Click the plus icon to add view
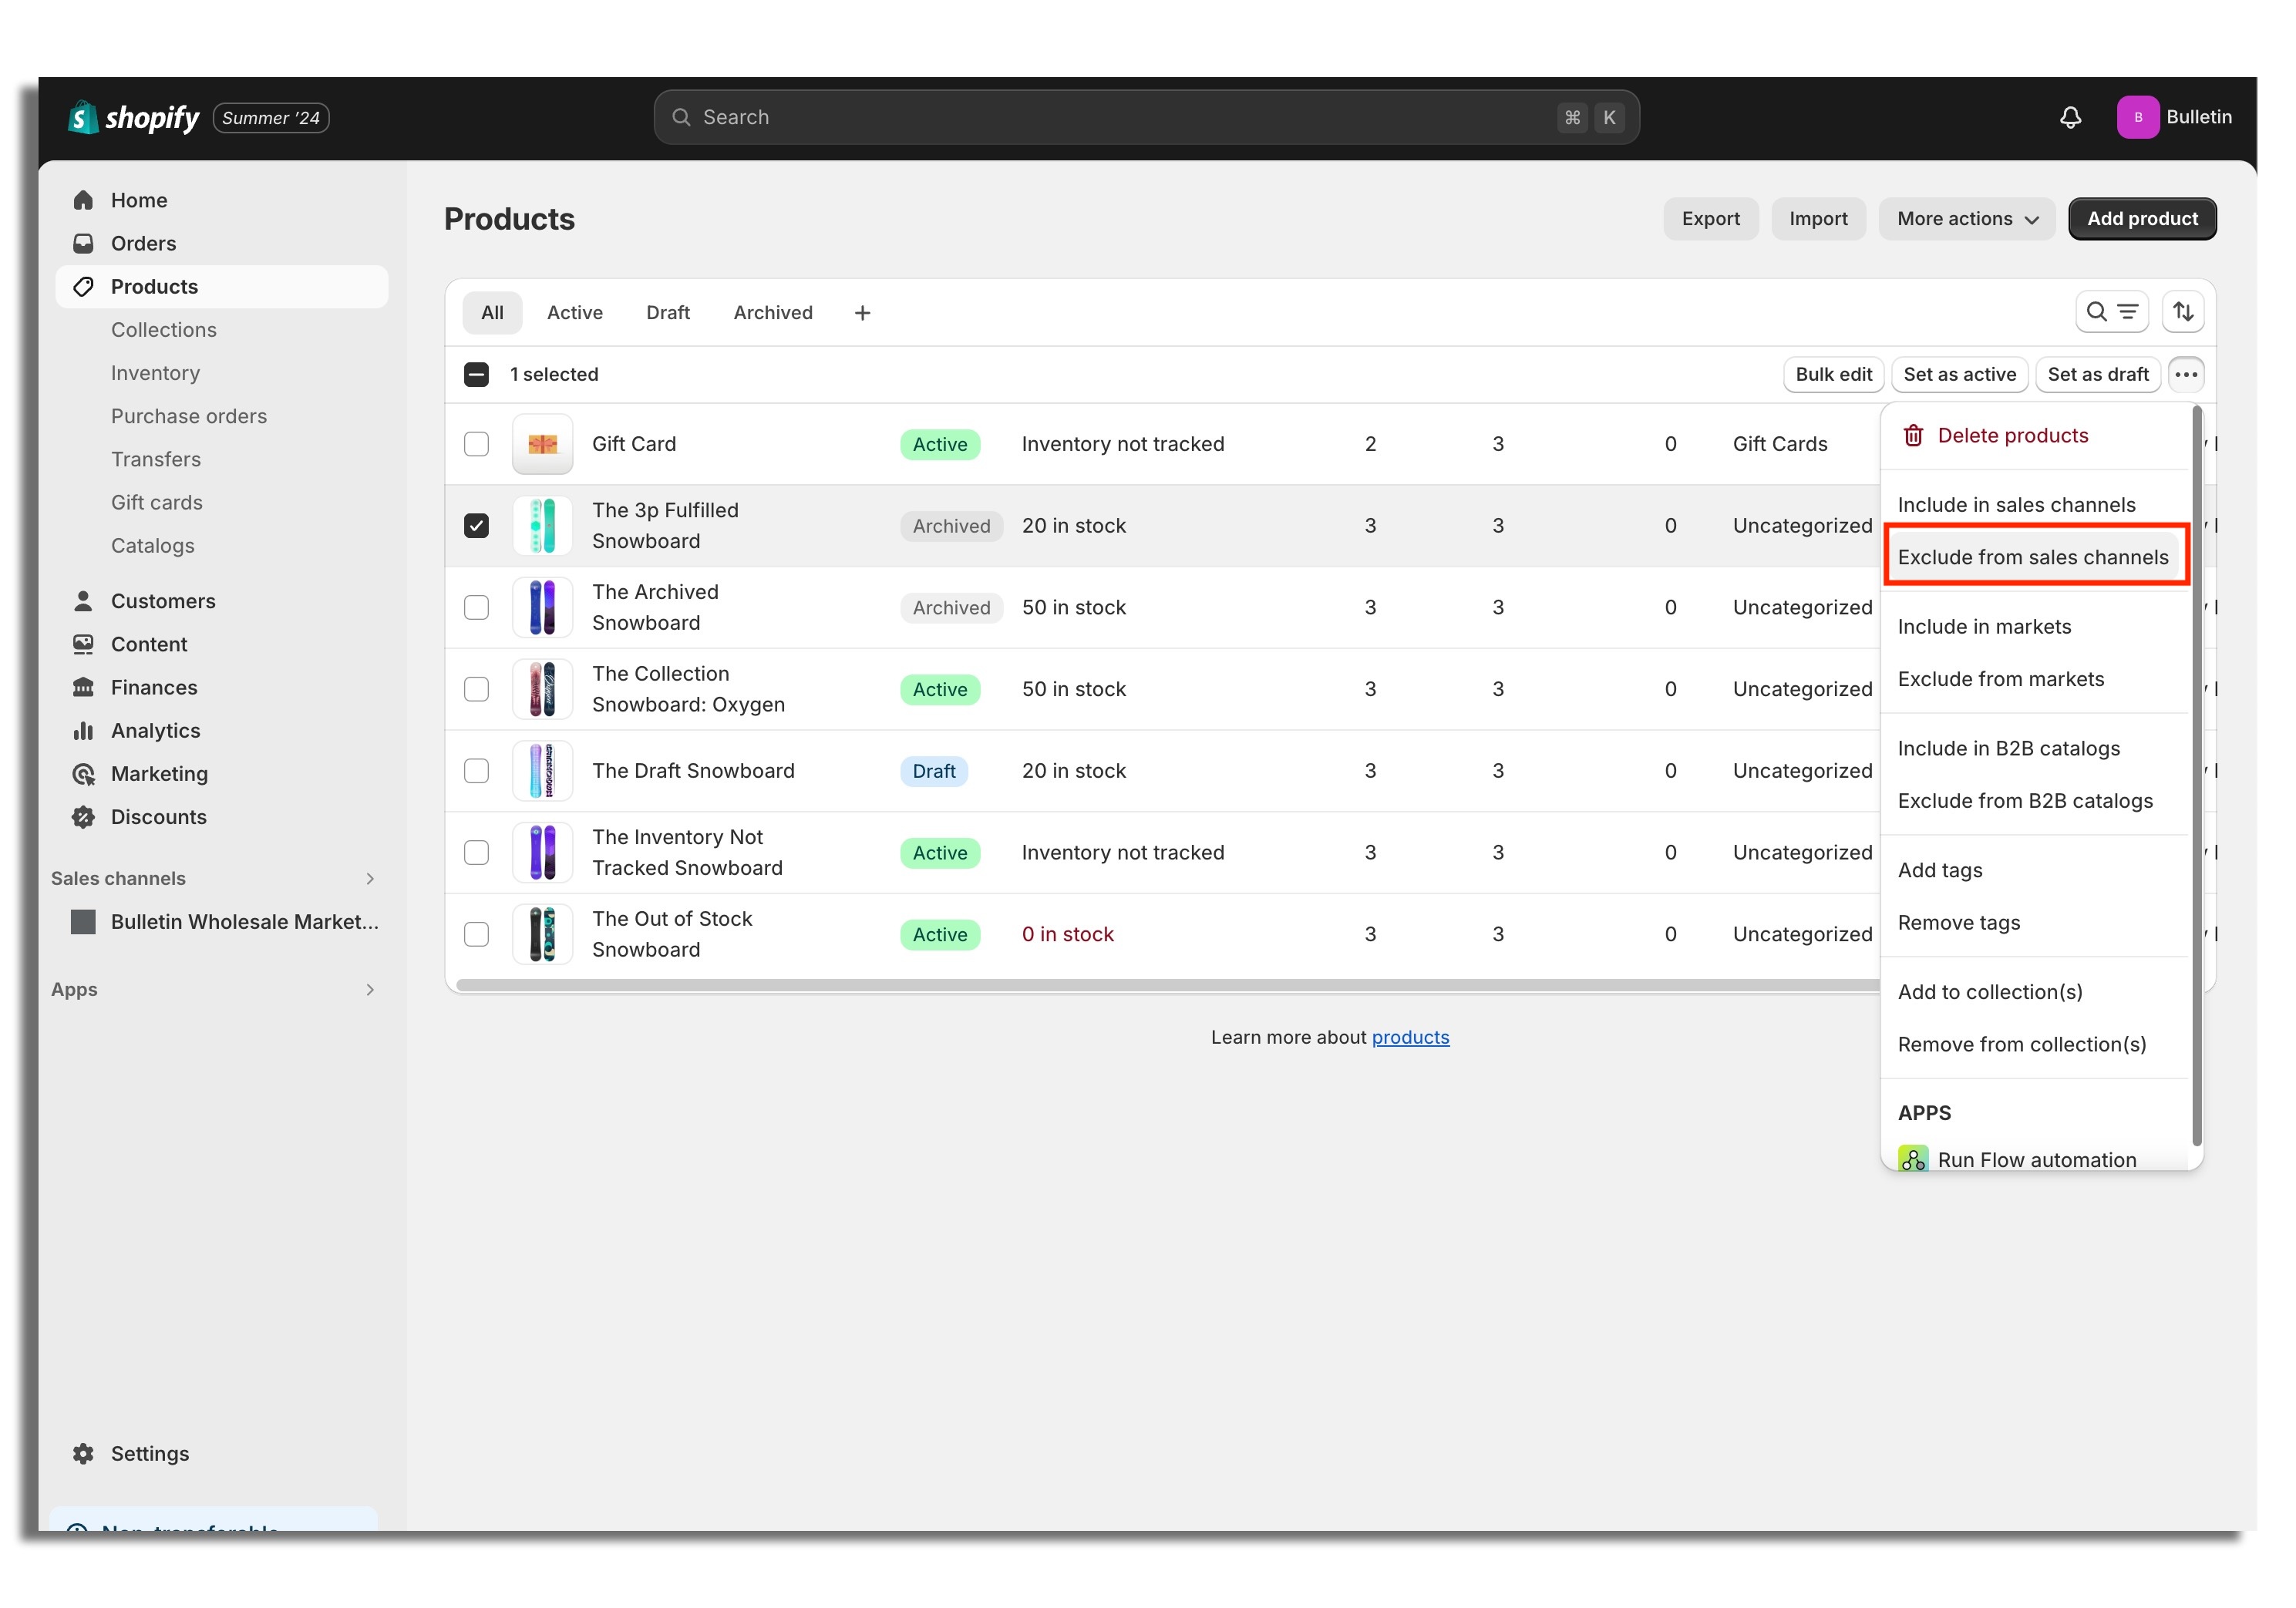Screen dimensions: 2296x1608 point(862,313)
